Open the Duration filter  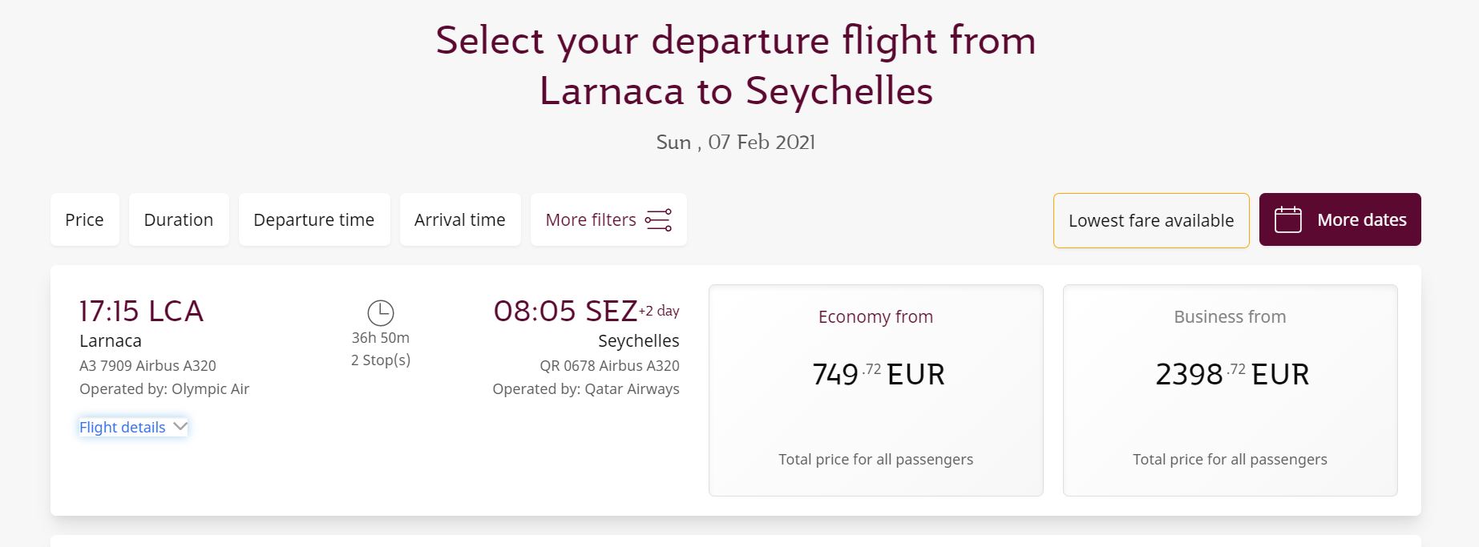tap(179, 219)
